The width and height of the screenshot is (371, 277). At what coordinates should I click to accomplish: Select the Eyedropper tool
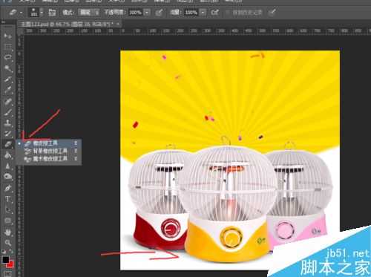(8, 91)
